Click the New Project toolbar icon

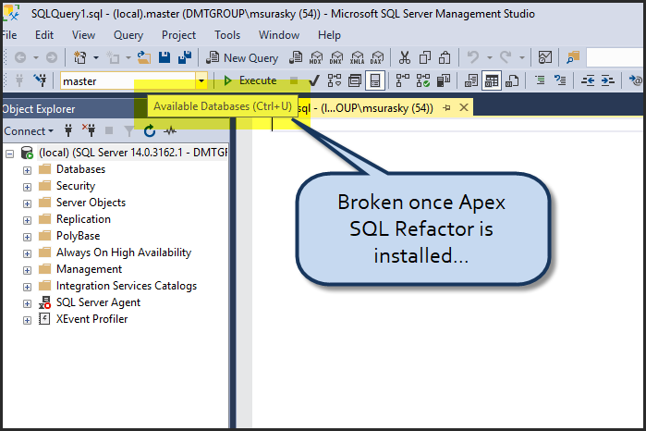[x=79, y=57]
